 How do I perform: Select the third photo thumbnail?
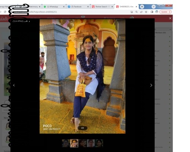click(82, 143)
